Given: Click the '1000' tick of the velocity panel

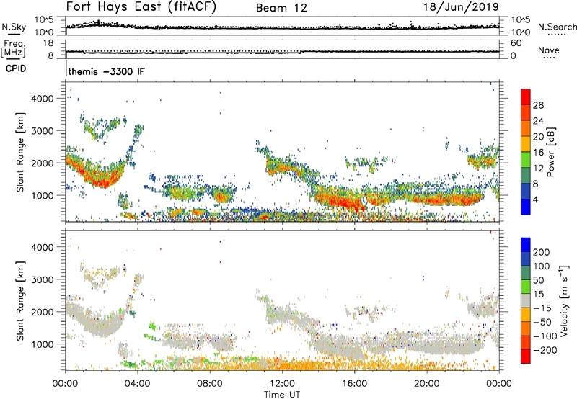Looking at the screenshot, I should click(43, 344).
